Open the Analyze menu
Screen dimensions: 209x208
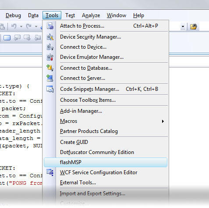point(91,15)
